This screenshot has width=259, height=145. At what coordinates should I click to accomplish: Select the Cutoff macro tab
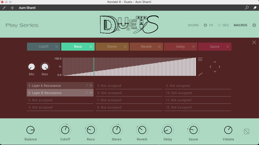pyautogui.click(x=44, y=47)
